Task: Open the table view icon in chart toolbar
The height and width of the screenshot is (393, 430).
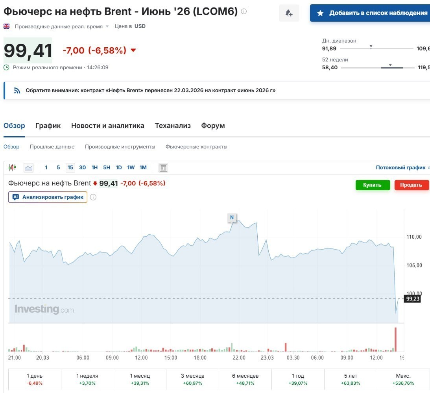Action: click(163, 167)
